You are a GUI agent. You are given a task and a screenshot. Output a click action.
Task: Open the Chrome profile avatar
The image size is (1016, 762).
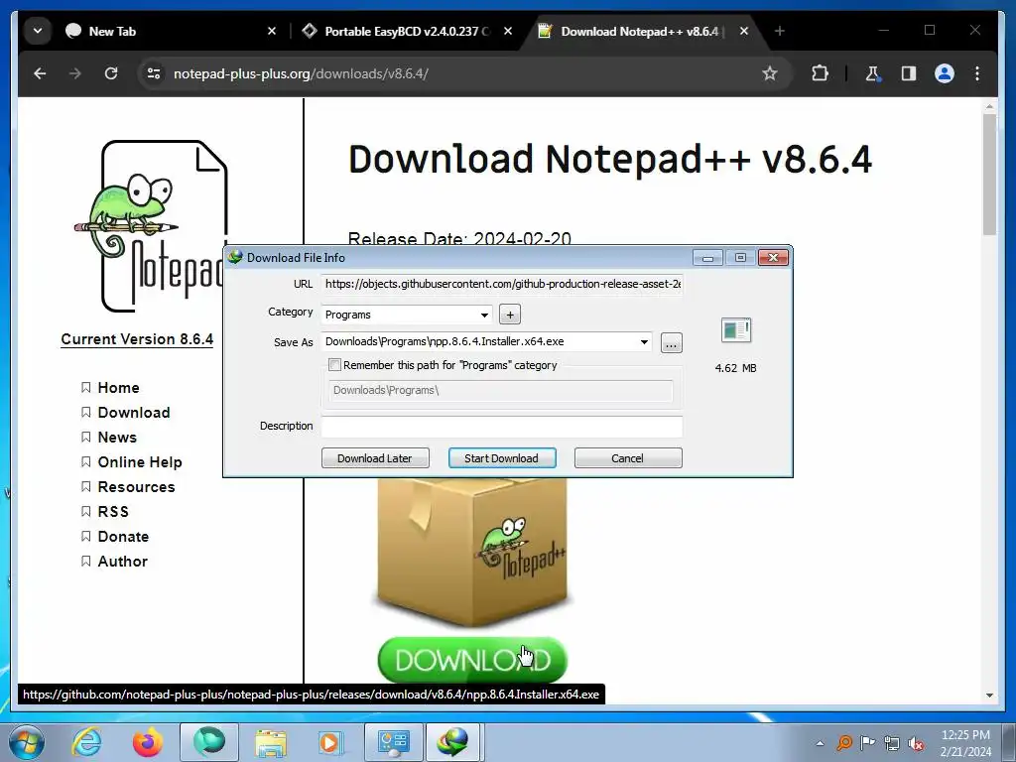(x=945, y=73)
